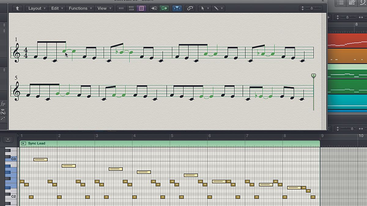Open the Functions menu
367x206 pixels.
78,8
